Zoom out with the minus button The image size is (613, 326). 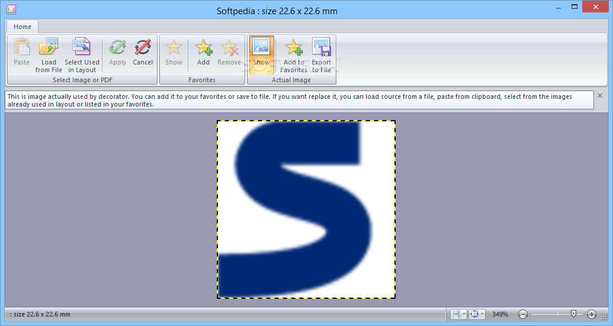pos(523,314)
